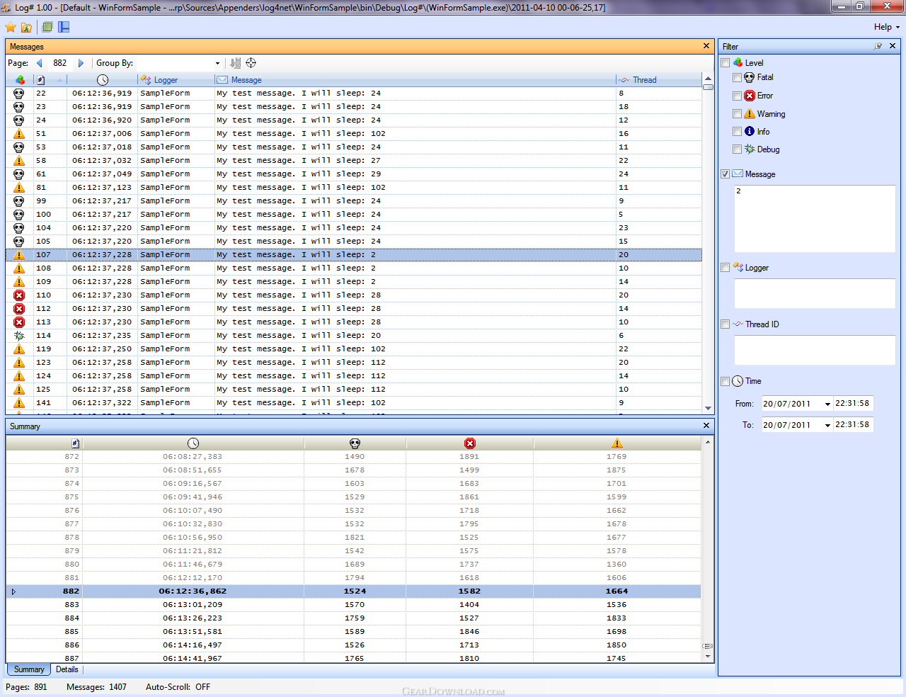The height and width of the screenshot is (697, 906).
Task: Enable the Level filter checkbox
Action: [725, 63]
